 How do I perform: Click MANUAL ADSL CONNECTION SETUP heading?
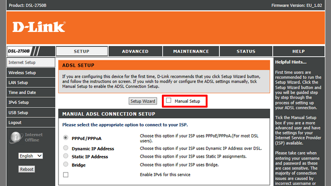tap(109, 114)
